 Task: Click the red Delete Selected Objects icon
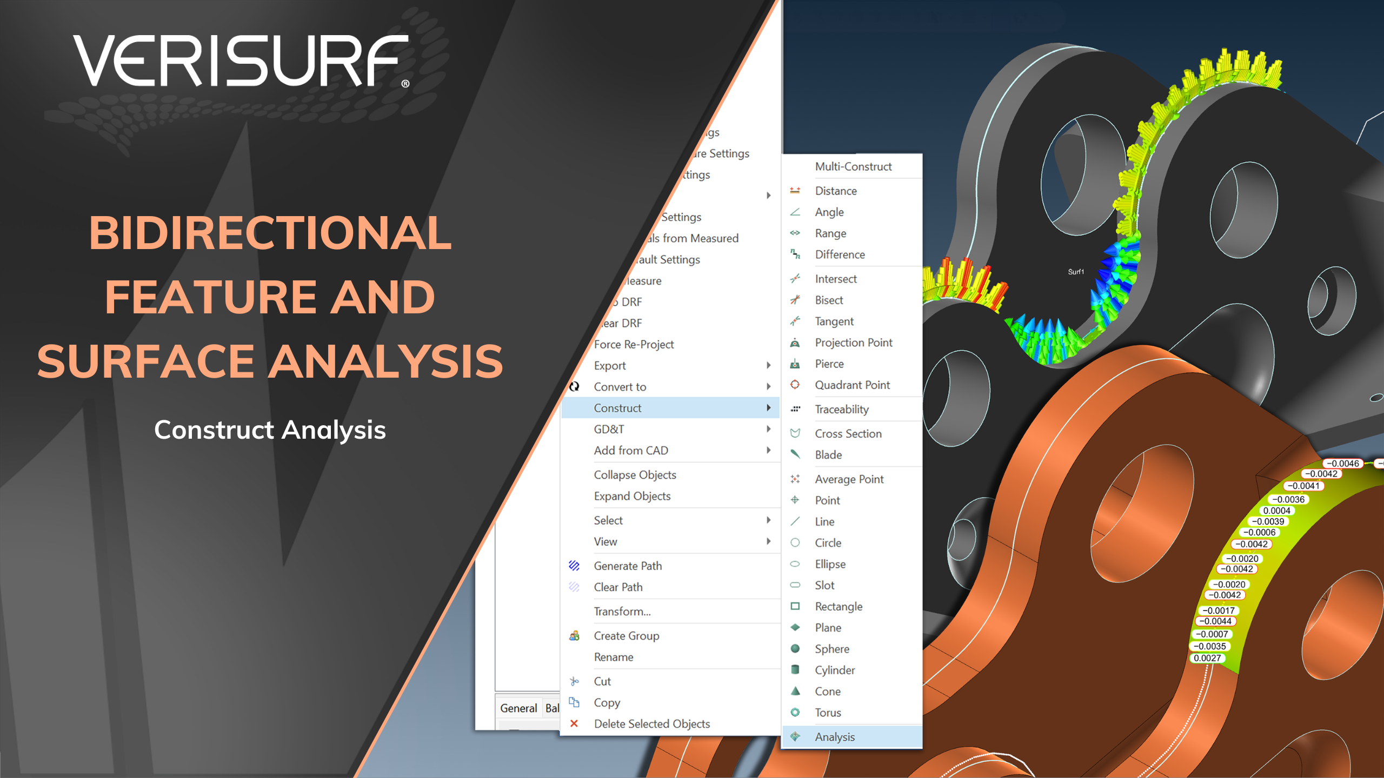coord(574,723)
